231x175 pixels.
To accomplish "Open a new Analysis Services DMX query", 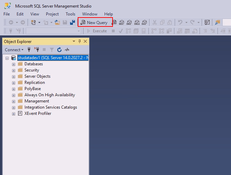I will pos(129,22).
